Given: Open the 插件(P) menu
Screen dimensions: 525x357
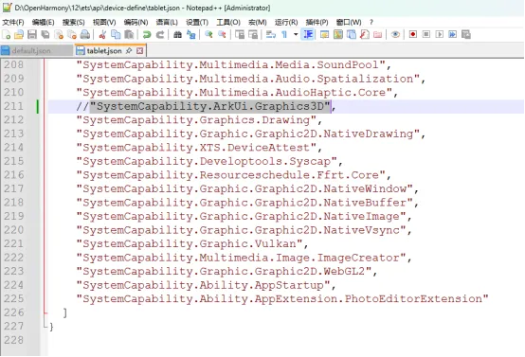Looking at the screenshot, I should 317,22.
